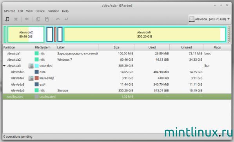Viewport: 234px width, 142px height.
Task: Click the '4.00 KiB' used value
Action: click(163, 78)
